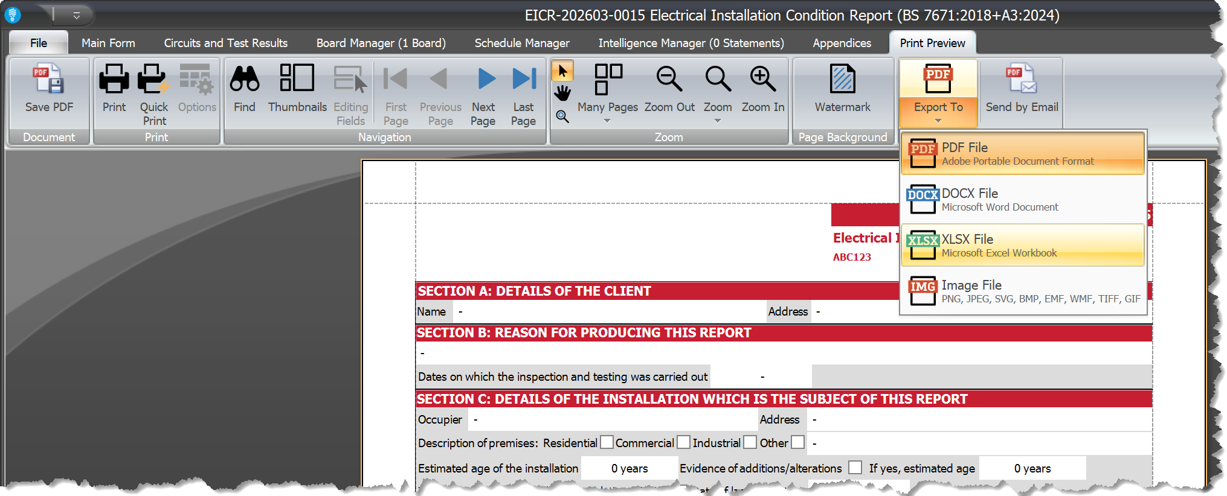
Task: Tick the Commercial premises checkbox
Action: pyautogui.click(x=683, y=442)
